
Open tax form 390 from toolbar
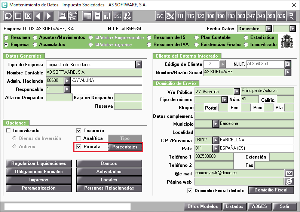[271, 16]
